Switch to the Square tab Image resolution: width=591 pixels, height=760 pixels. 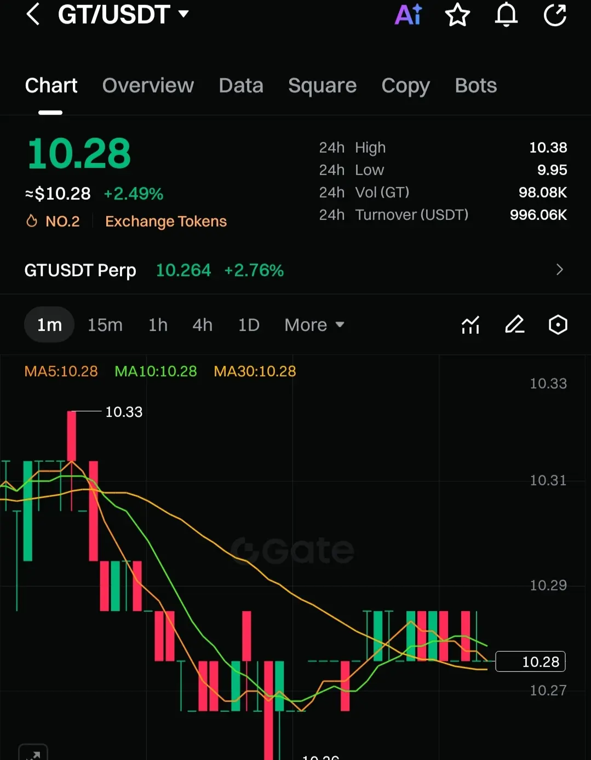[322, 86]
